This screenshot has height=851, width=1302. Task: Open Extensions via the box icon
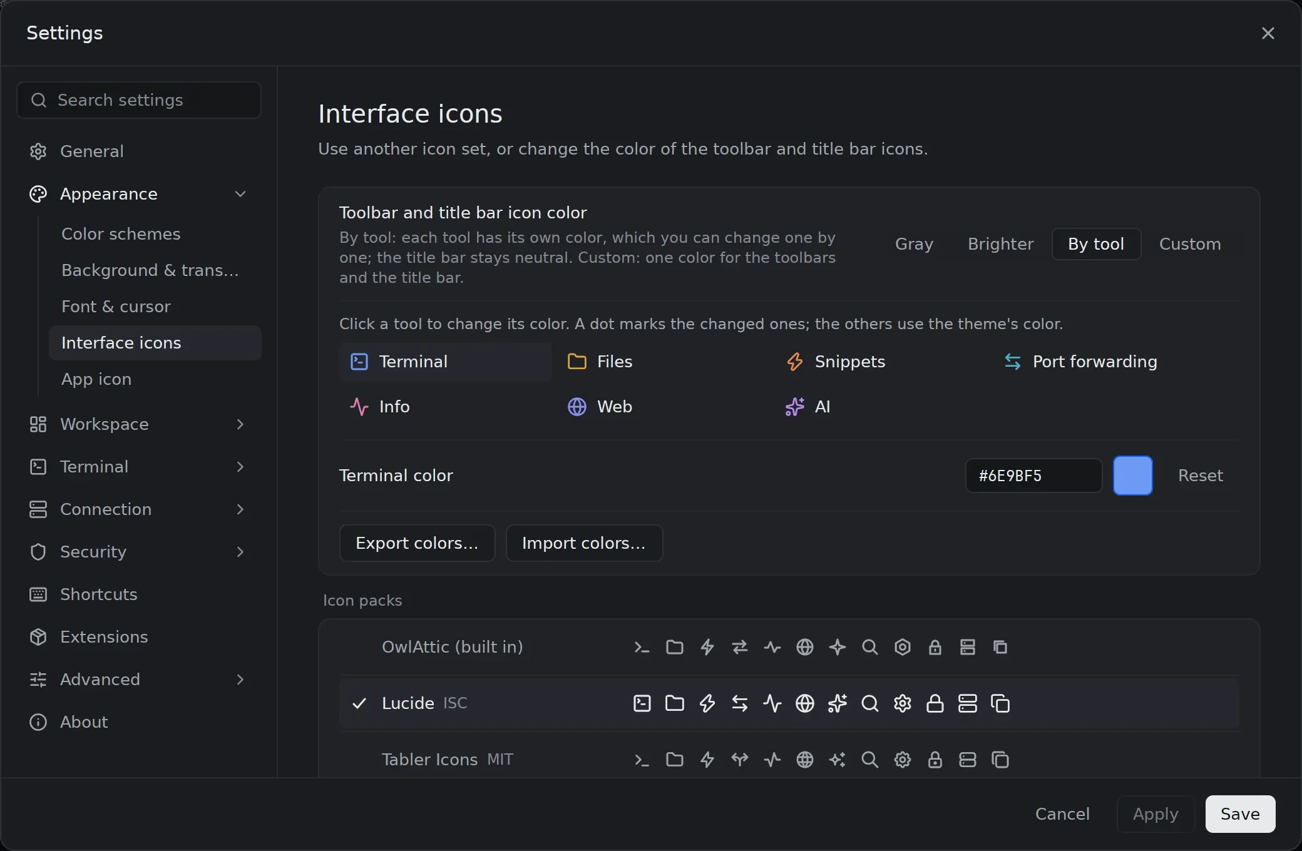[38, 637]
